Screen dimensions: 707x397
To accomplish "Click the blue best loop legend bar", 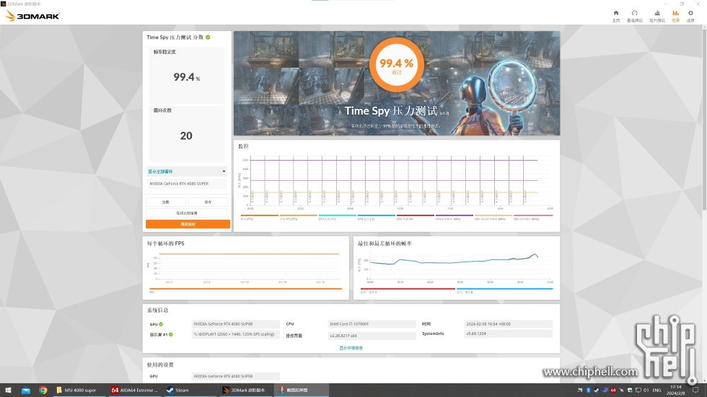I will tap(504, 290).
